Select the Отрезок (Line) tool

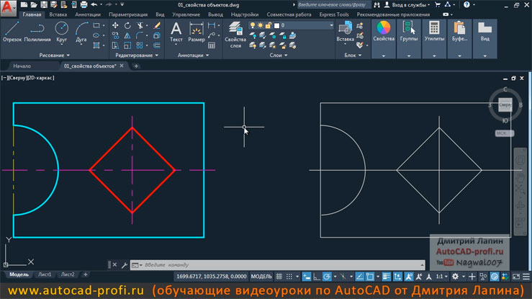tap(12, 32)
